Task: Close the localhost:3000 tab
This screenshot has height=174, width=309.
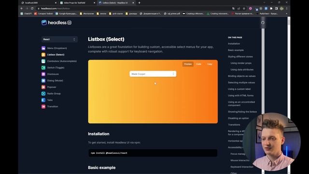Action: (56, 3)
